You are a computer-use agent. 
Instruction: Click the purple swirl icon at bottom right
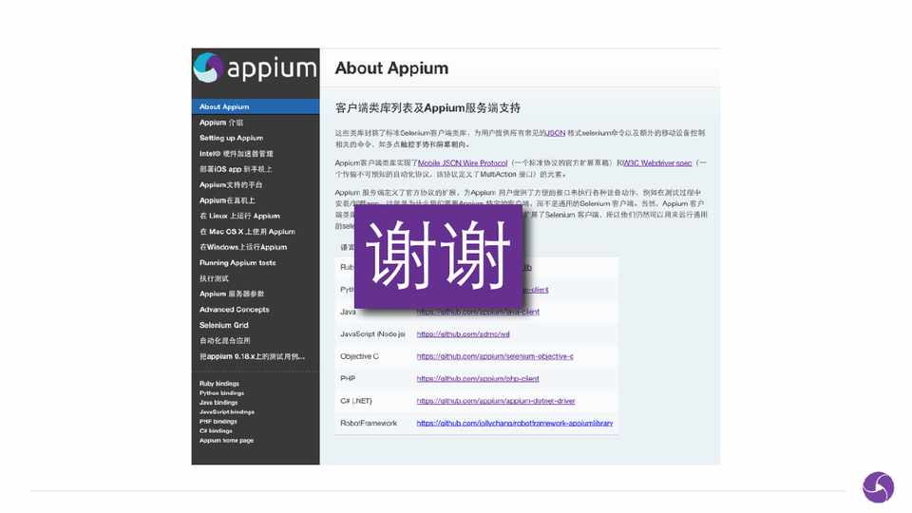878,487
